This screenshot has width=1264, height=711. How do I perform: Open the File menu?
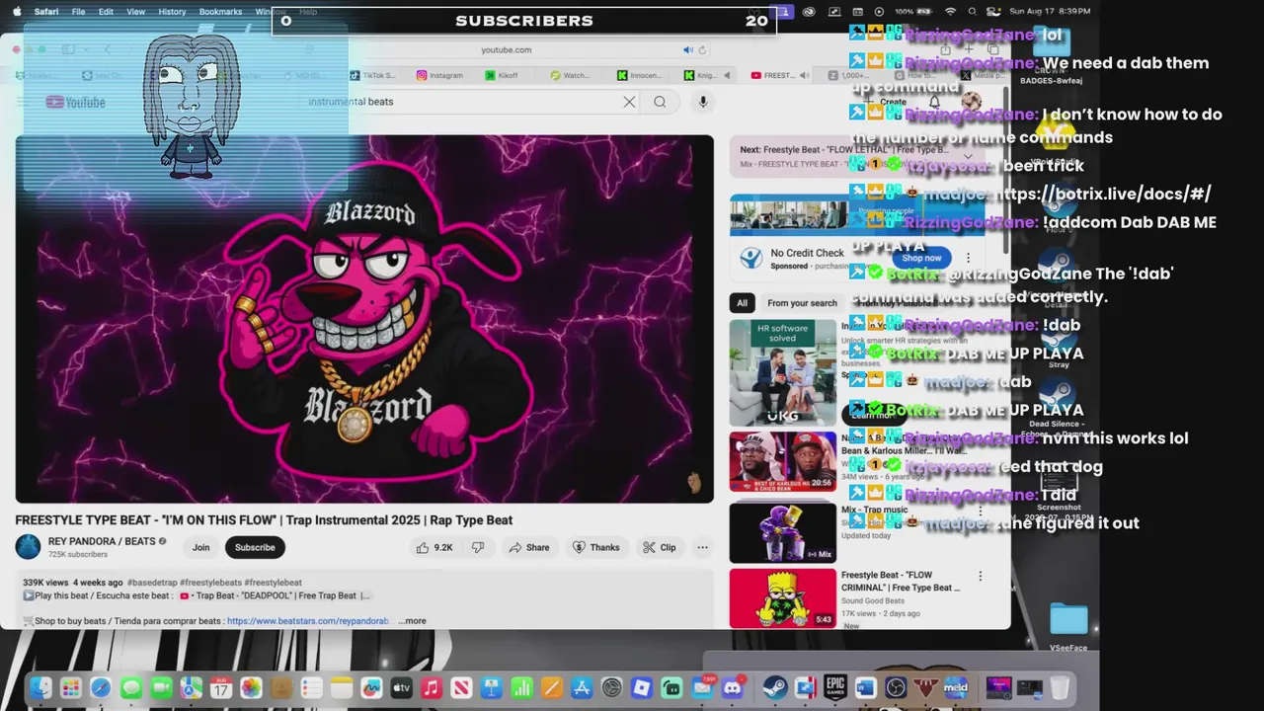point(78,12)
